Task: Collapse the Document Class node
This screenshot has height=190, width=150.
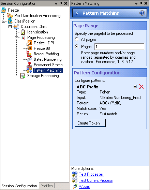Action: pyautogui.click(x=10, y=27)
